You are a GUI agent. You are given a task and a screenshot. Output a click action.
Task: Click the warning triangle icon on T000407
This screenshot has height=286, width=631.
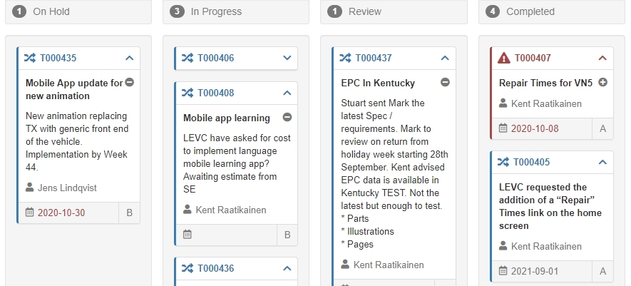(x=503, y=58)
